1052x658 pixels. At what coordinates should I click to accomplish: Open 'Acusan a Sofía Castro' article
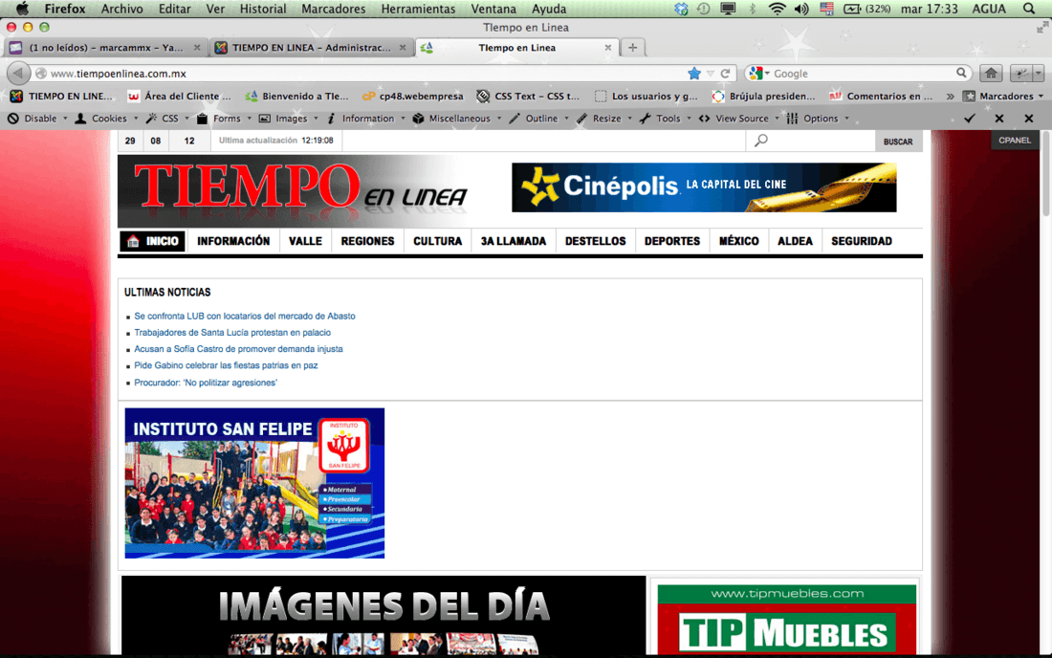tap(238, 349)
